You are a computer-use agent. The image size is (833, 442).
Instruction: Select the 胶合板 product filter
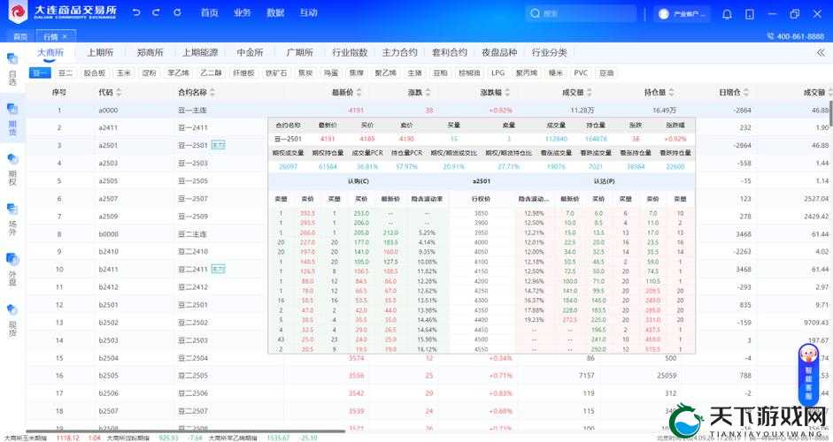click(x=95, y=72)
